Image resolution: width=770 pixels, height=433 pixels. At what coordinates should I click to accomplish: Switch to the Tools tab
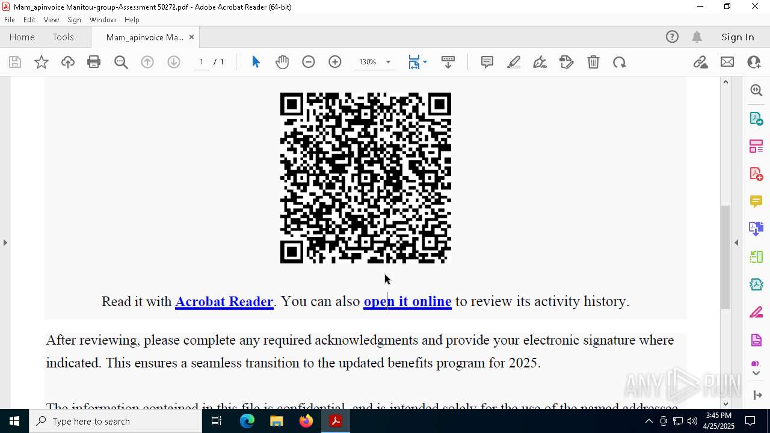[x=63, y=37]
